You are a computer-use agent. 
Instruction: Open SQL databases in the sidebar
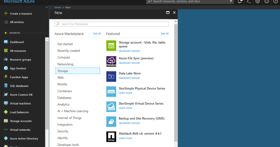(19, 86)
